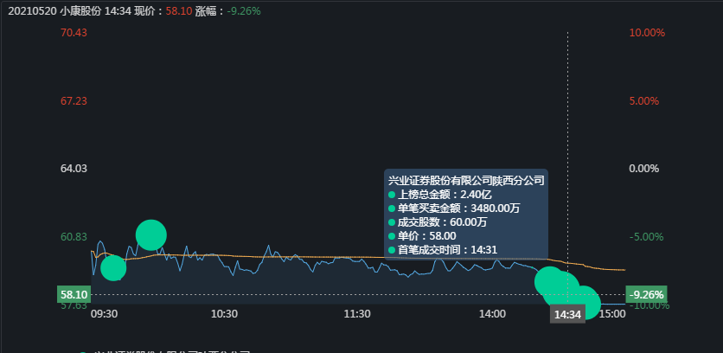Click the 60.83 price axis label

tap(74, 237)
